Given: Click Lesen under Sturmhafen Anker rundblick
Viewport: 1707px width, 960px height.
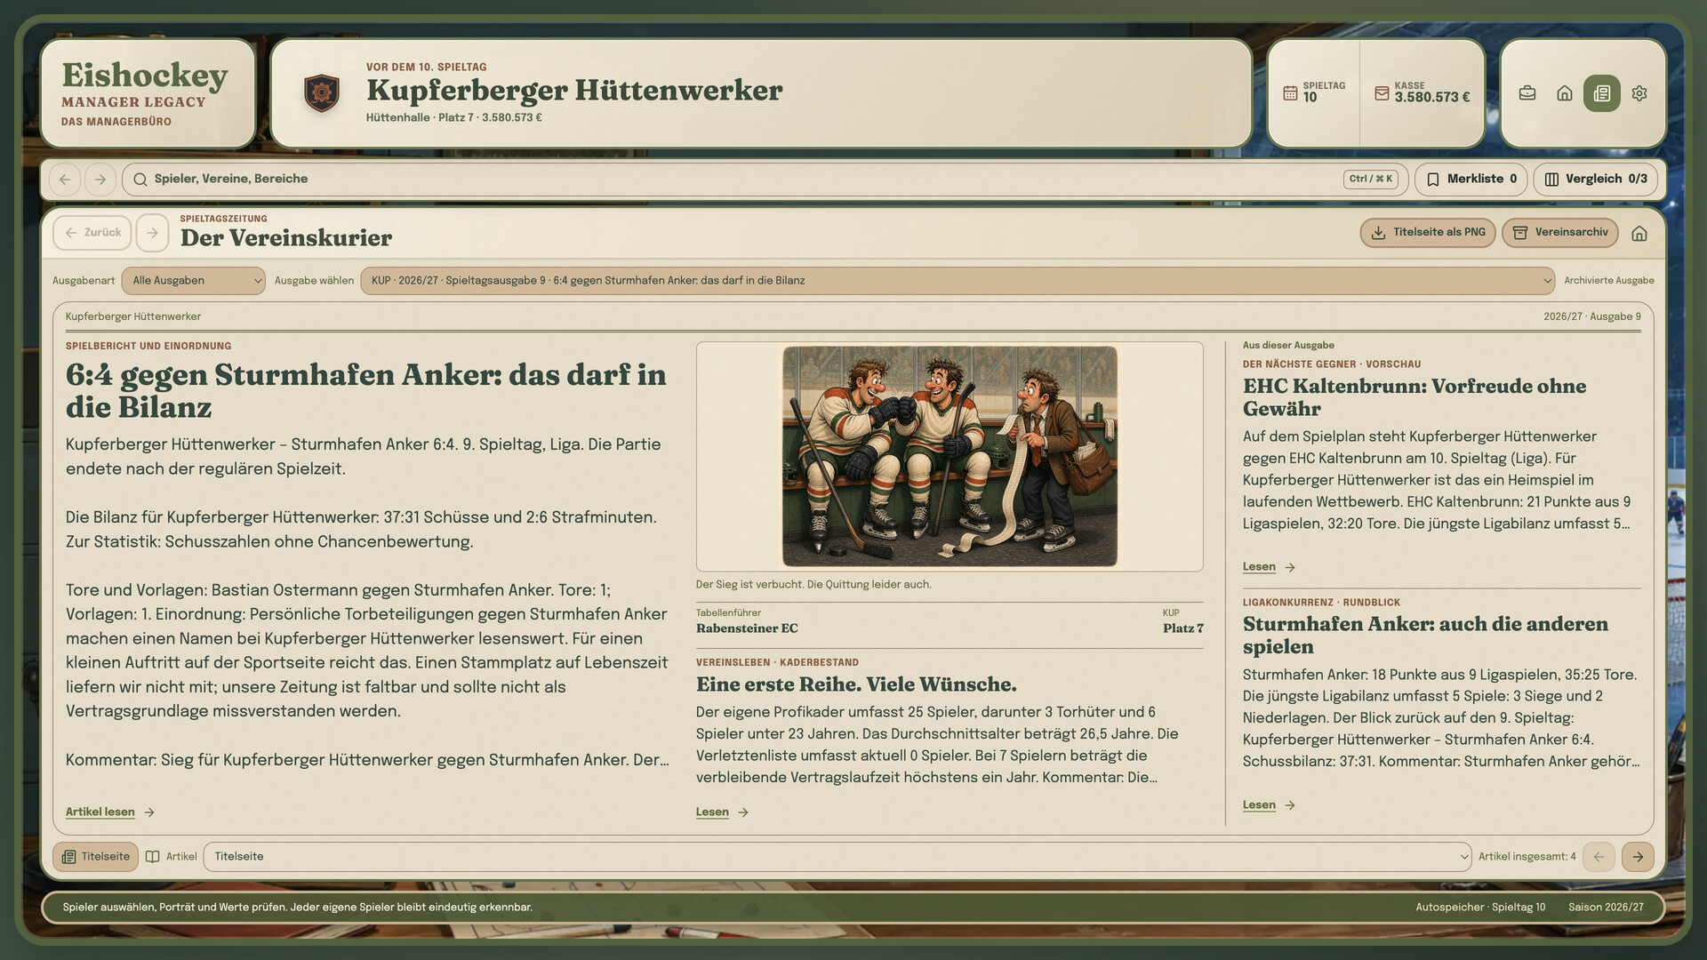Looking at the screenshot, I should point(1269,805).
